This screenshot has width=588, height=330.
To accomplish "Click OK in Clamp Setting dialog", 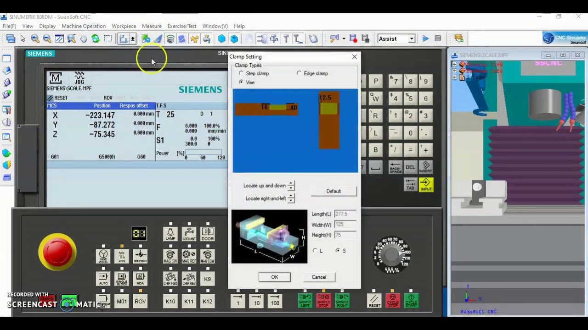I will [x=274, y=277].
